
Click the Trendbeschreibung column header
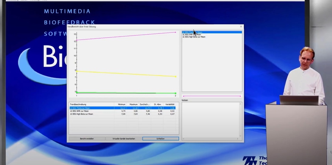click(x=92, y=104)
